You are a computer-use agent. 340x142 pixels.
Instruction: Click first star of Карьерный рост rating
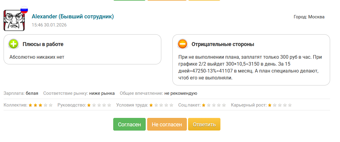(x=270, y=105)
